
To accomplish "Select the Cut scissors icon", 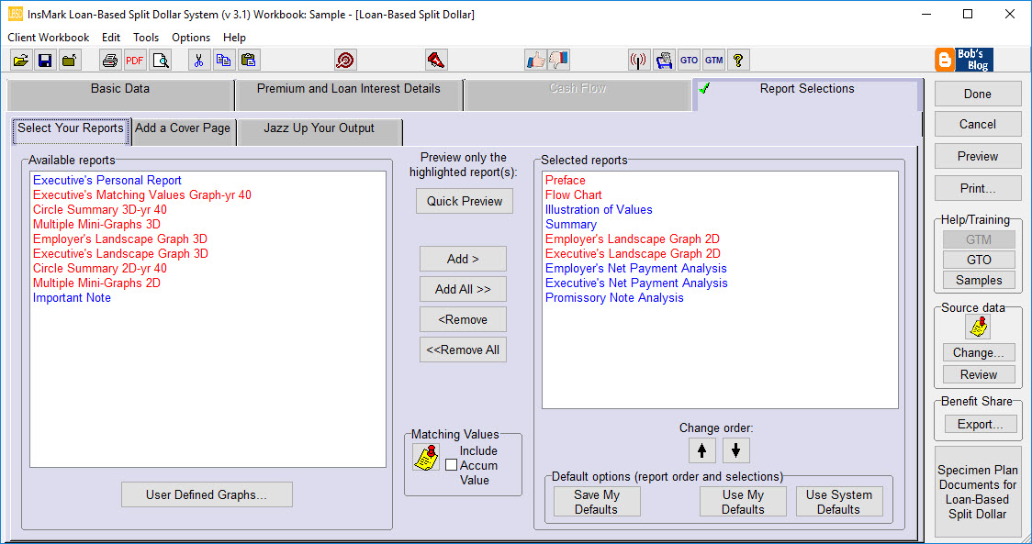I will tap(199, 59).
